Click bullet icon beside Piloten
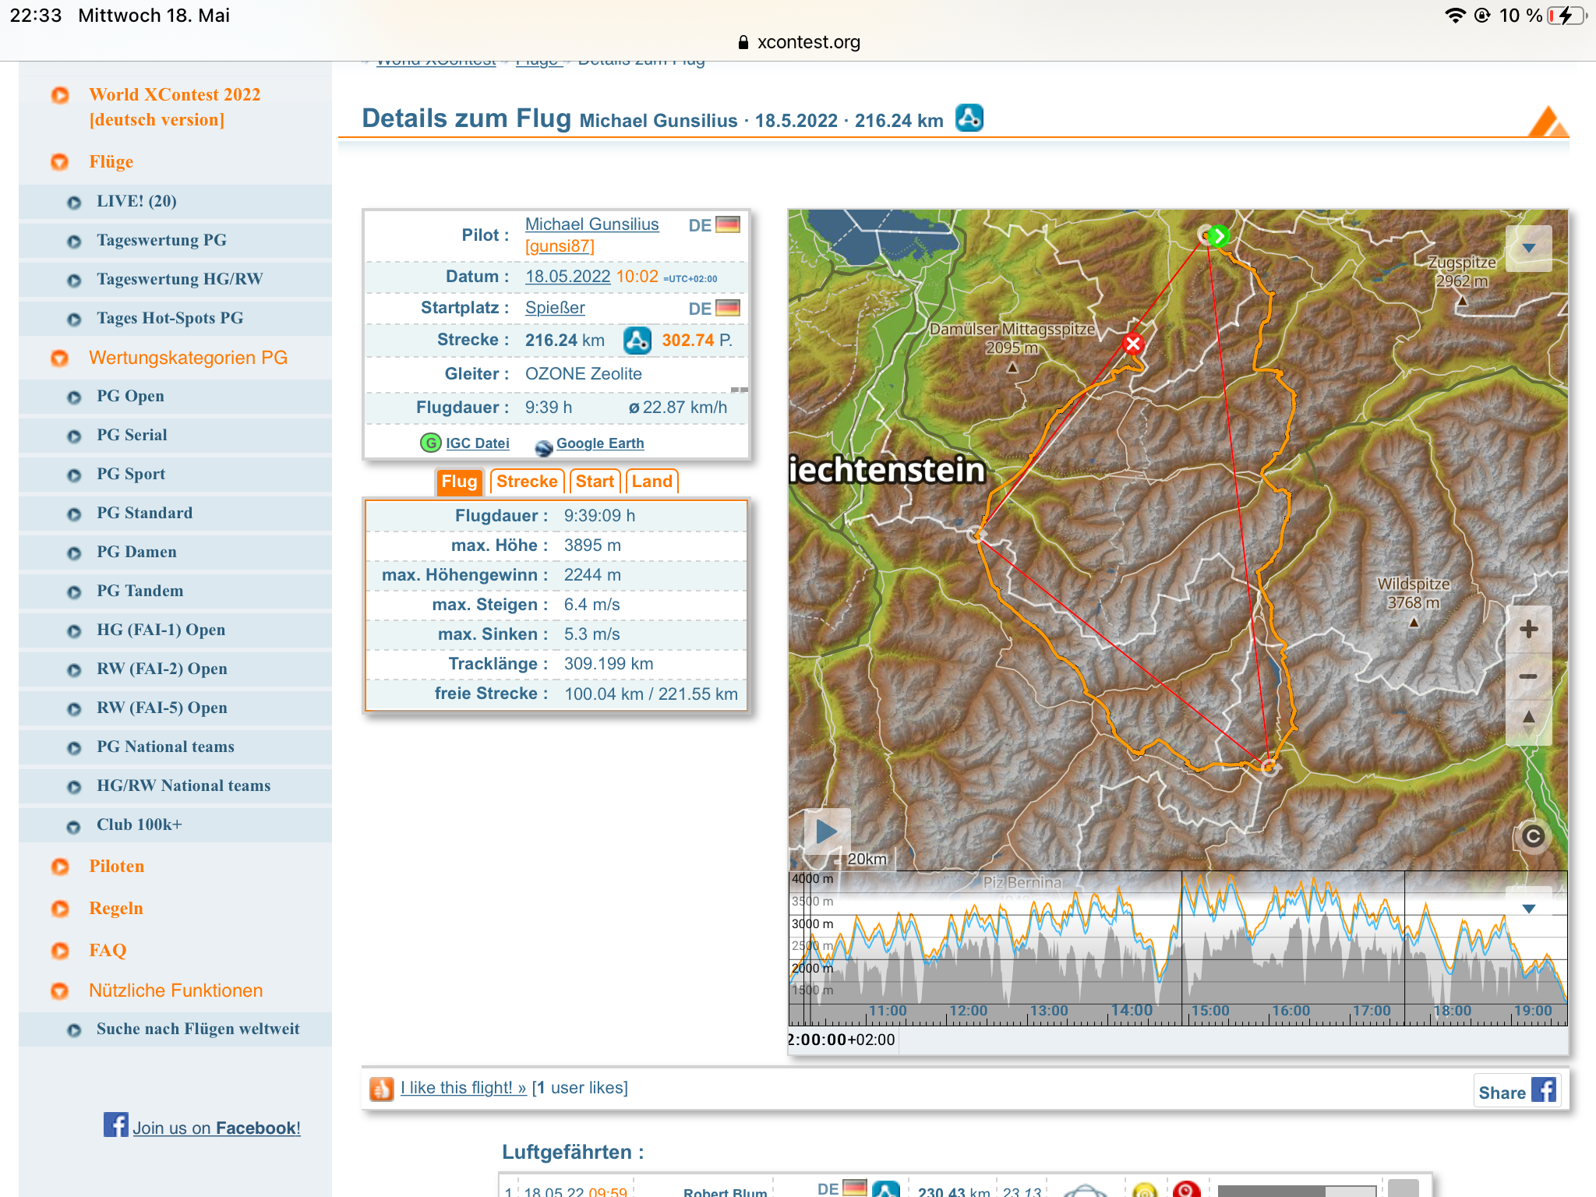Screen dimensions: 1596x1197 click(x=60, y=867)
